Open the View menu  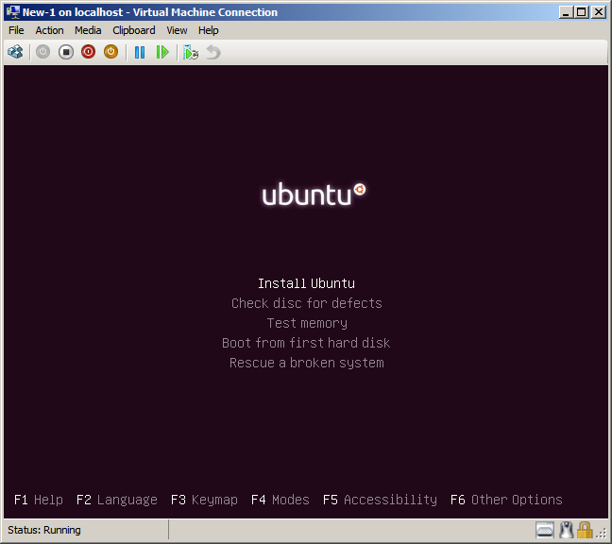click(x=177, y=30)
